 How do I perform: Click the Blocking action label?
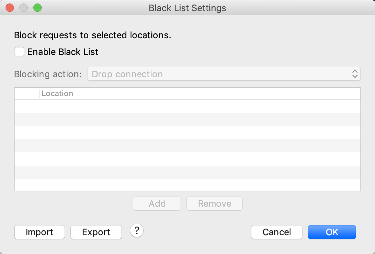48,74
